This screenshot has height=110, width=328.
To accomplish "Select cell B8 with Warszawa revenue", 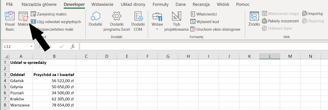I will pyautogui.click(x=54, y=105).
